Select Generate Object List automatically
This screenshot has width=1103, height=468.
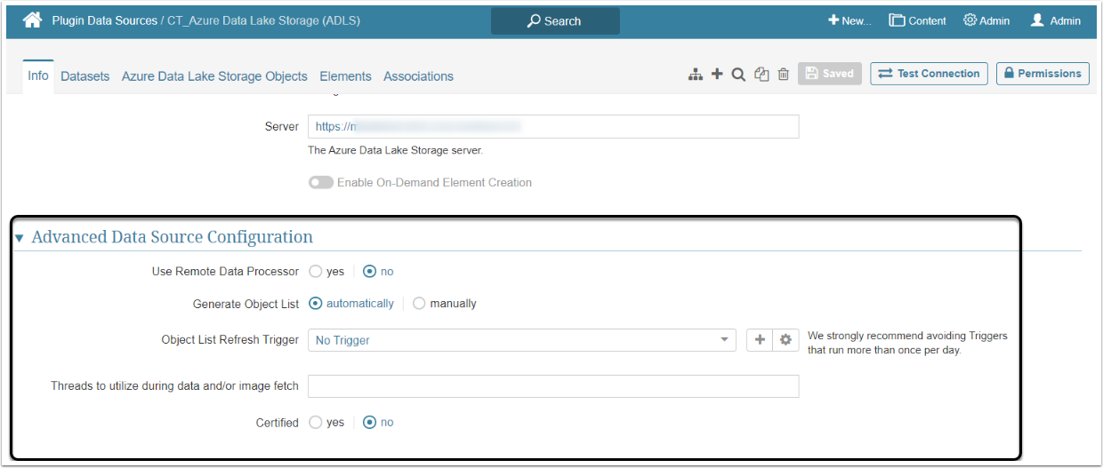pos(316,303)
